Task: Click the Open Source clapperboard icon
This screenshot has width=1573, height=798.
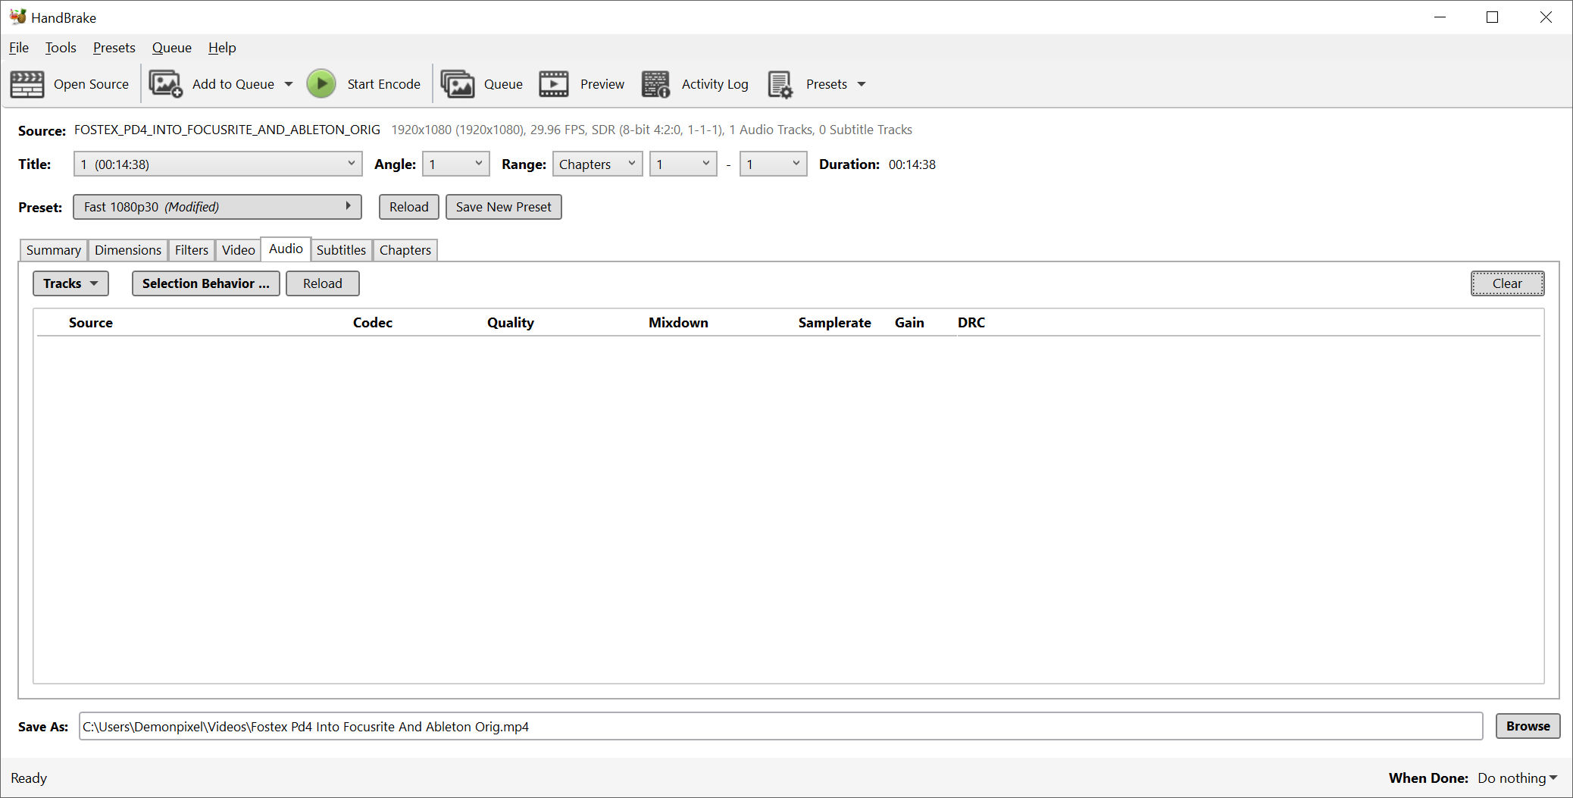Action: pos(27,84)
